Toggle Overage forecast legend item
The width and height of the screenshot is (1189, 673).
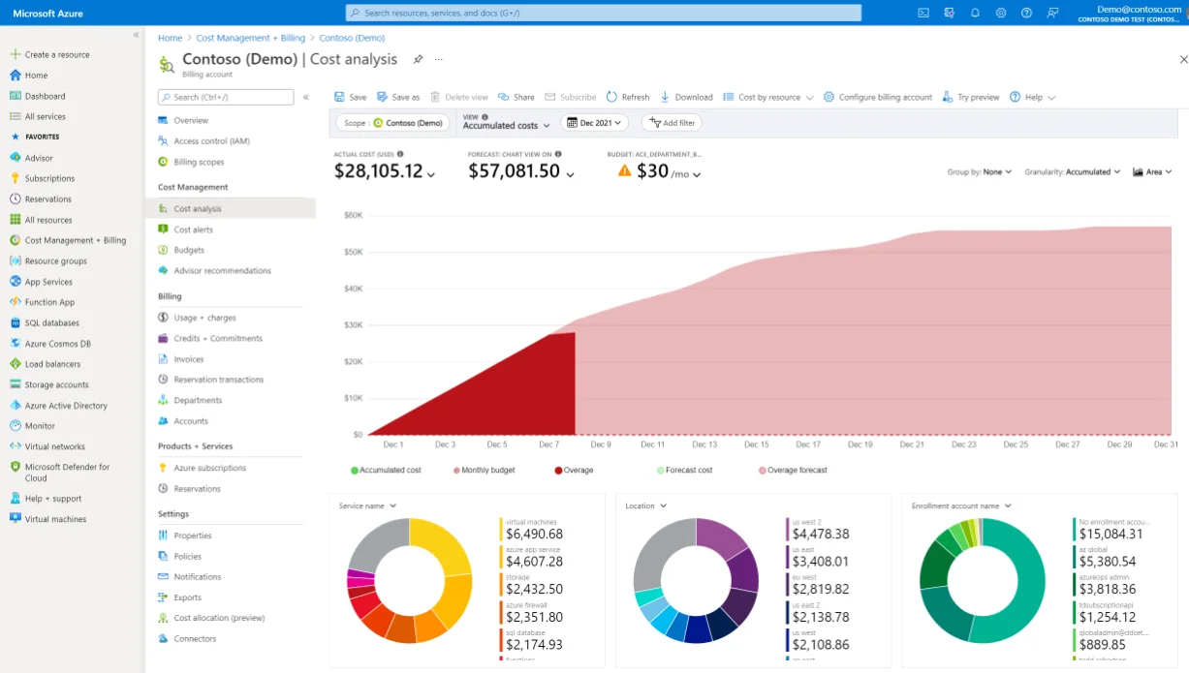[x=793, y=470]
